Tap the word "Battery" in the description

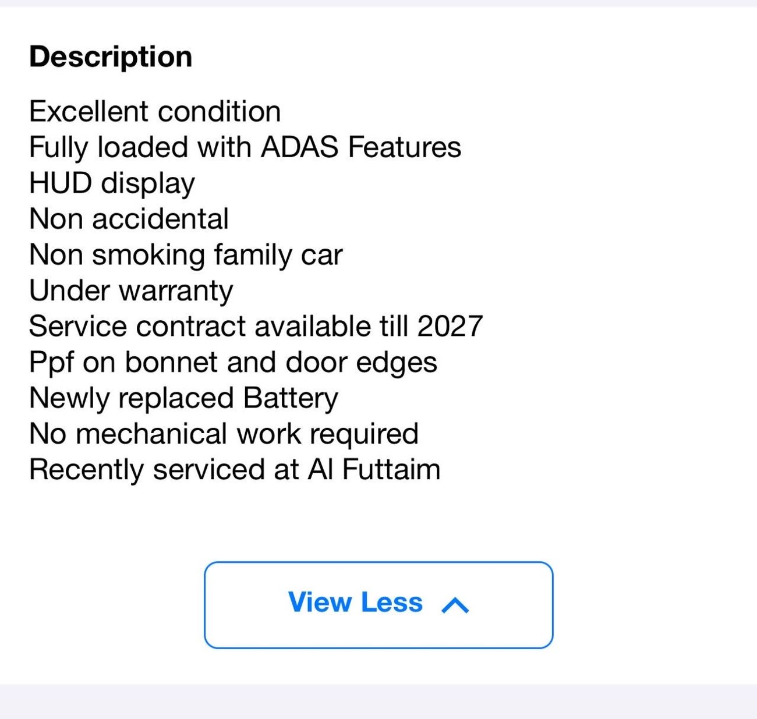(x=291, y=399)
